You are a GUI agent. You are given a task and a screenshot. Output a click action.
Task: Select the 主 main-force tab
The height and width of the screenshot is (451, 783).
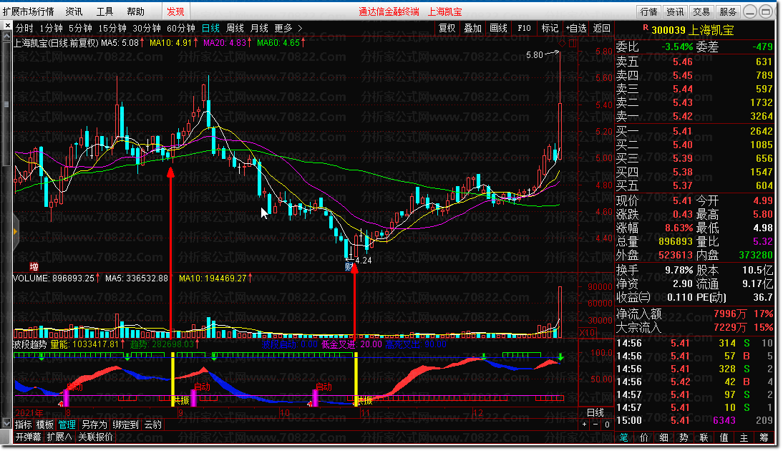coord(744,437)
